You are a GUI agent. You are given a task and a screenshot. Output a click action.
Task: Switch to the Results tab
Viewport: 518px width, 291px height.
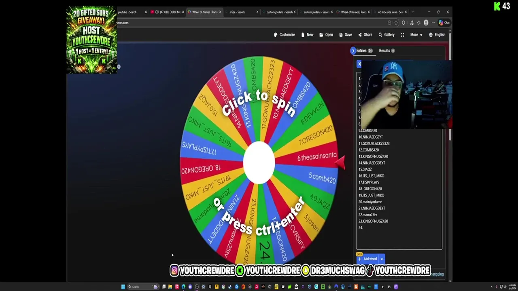click(387, 51)
